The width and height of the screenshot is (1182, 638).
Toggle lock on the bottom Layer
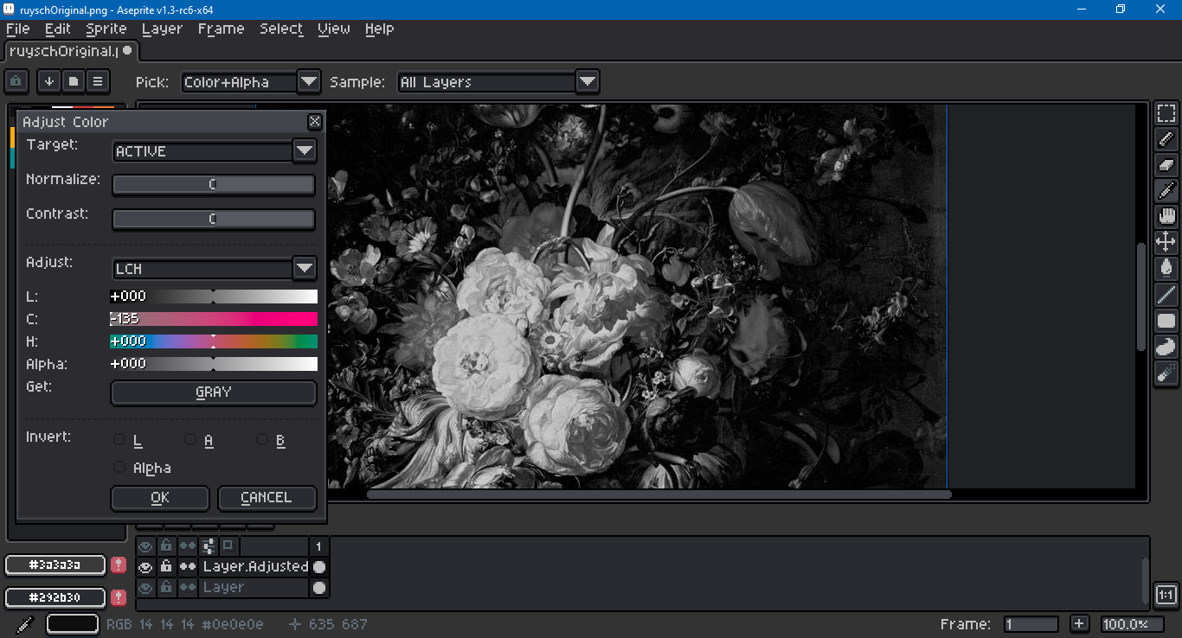(166, 588)
